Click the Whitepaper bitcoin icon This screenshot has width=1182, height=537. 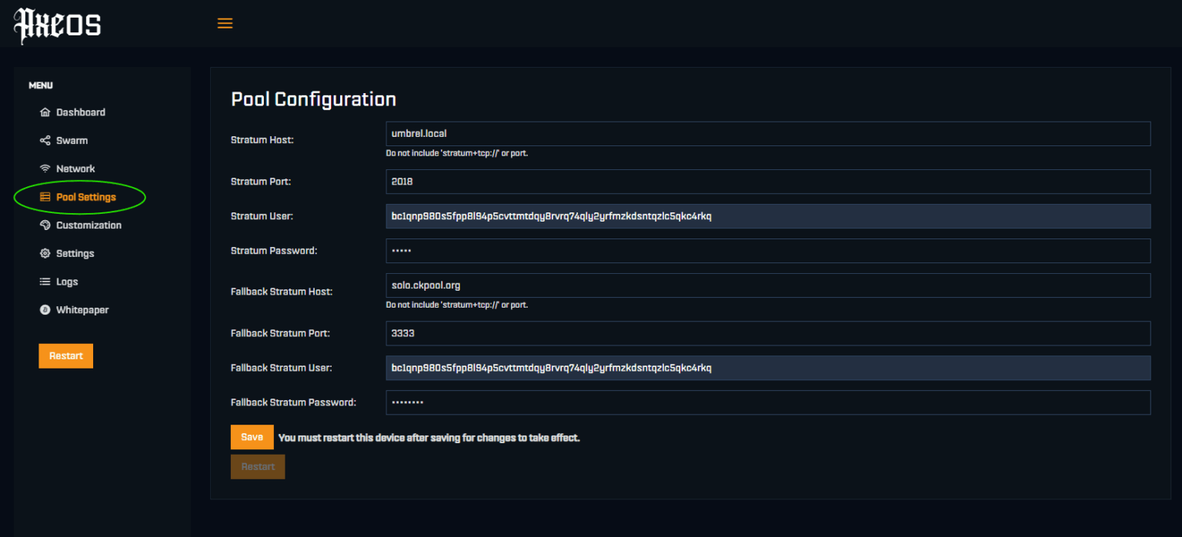(45, 310)
